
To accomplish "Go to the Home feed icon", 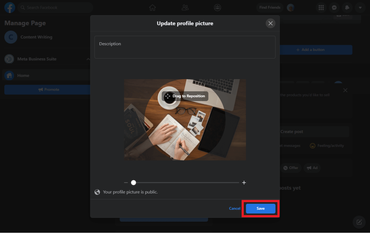I will pyautogui.click(x=152, y=8).
